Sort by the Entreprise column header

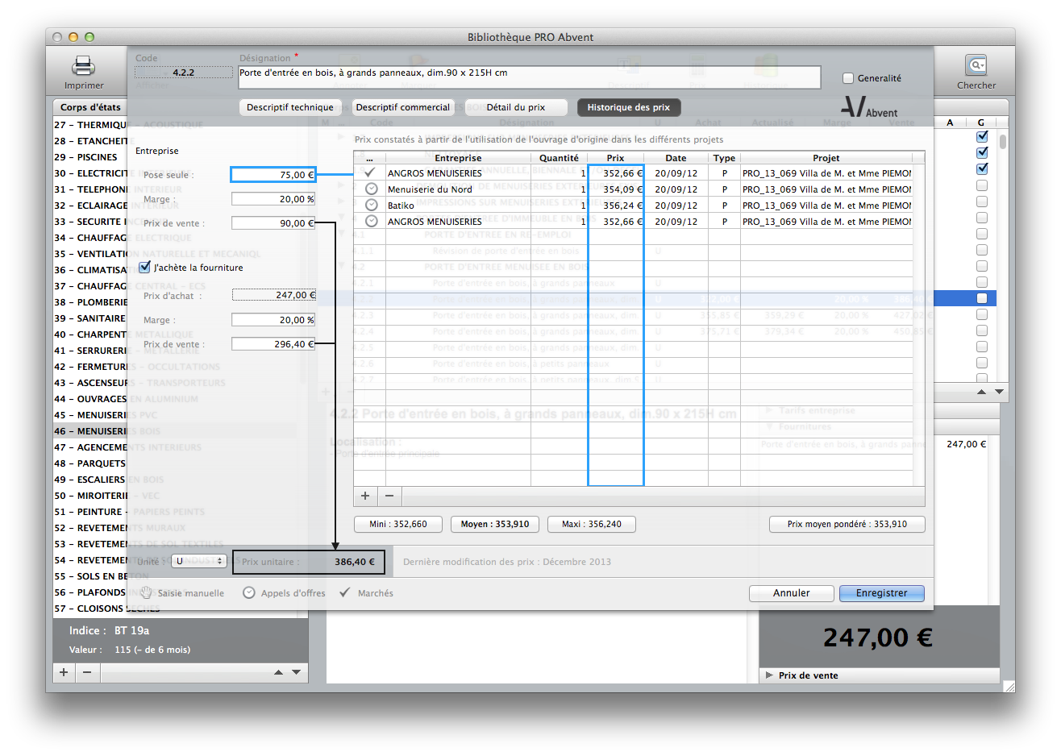point(458,158)
